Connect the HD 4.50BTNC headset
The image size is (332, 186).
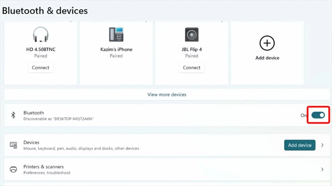click(41, 68)
